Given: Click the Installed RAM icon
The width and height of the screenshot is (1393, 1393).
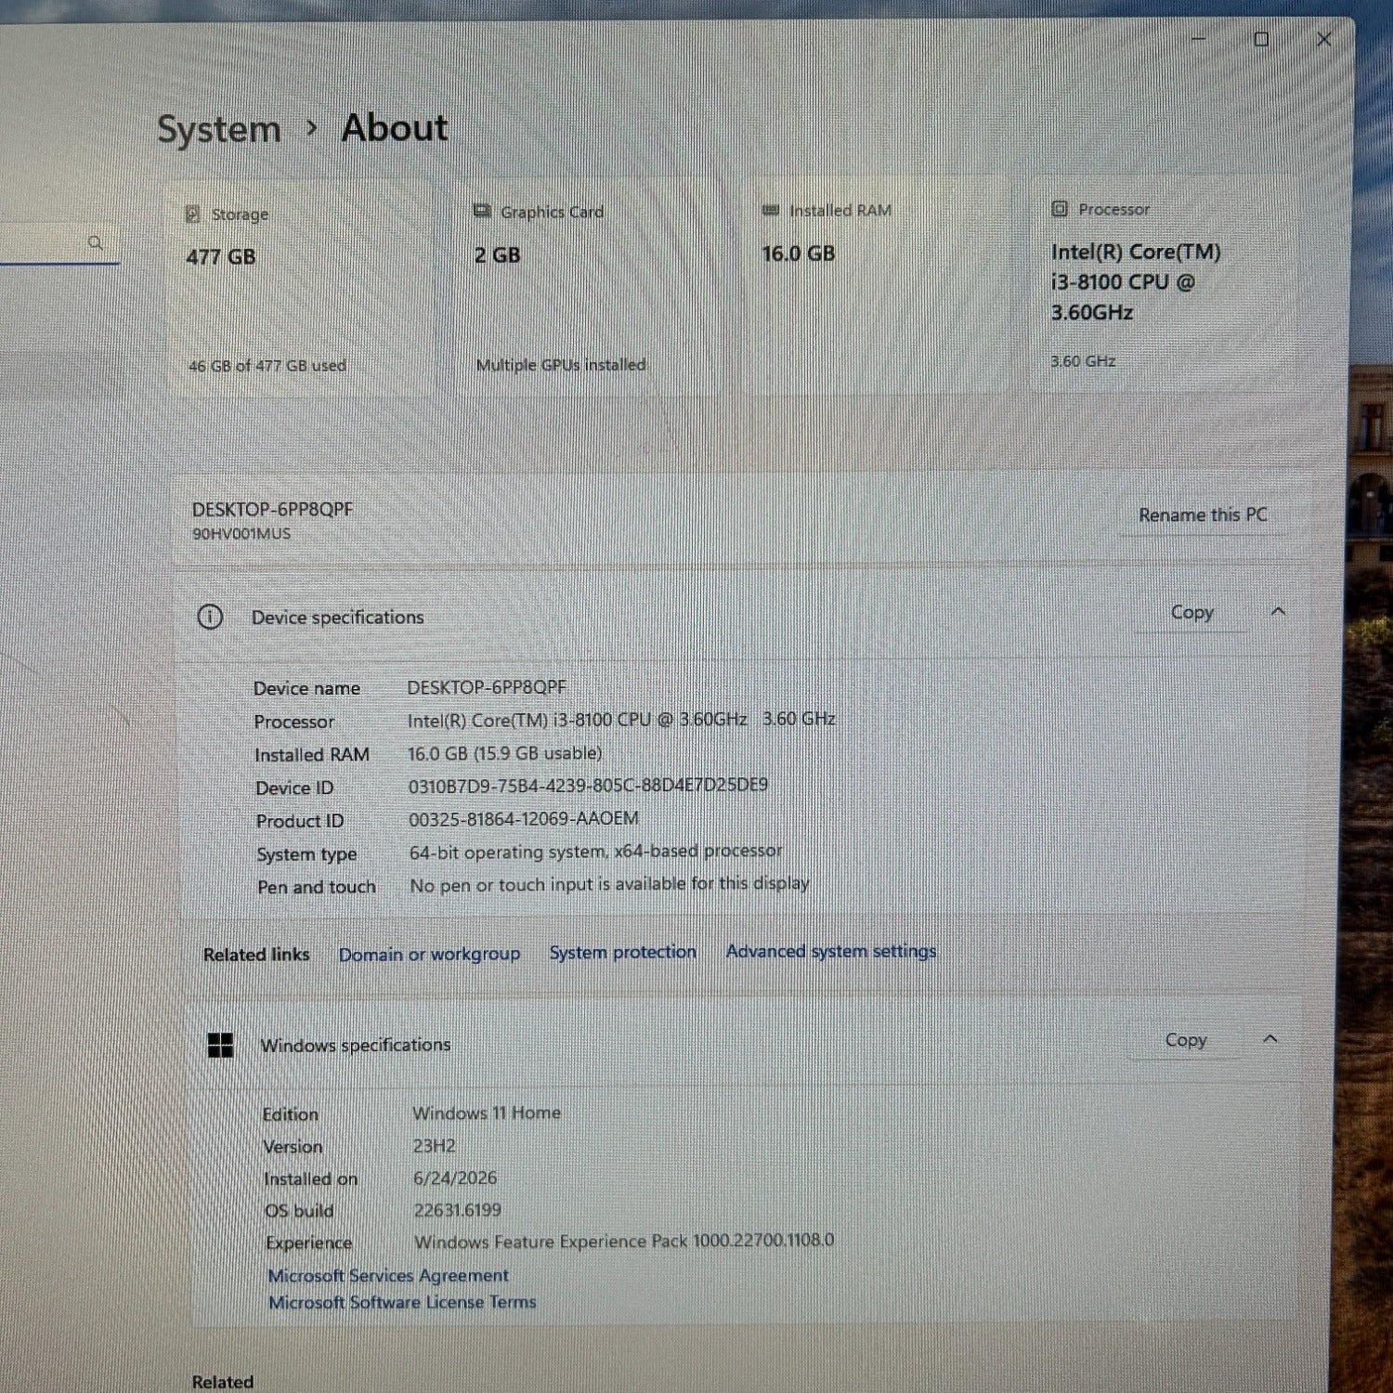Looking at the screenshot, I should [x=771, y=211].
